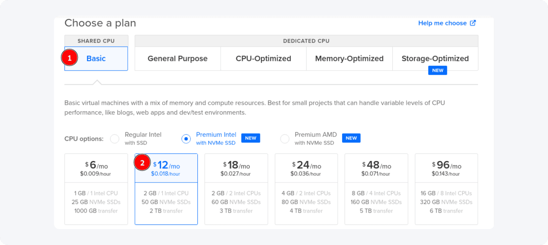Switch to the General Purpose plan tab
The image size is (548, 245).
pos(177,59)
